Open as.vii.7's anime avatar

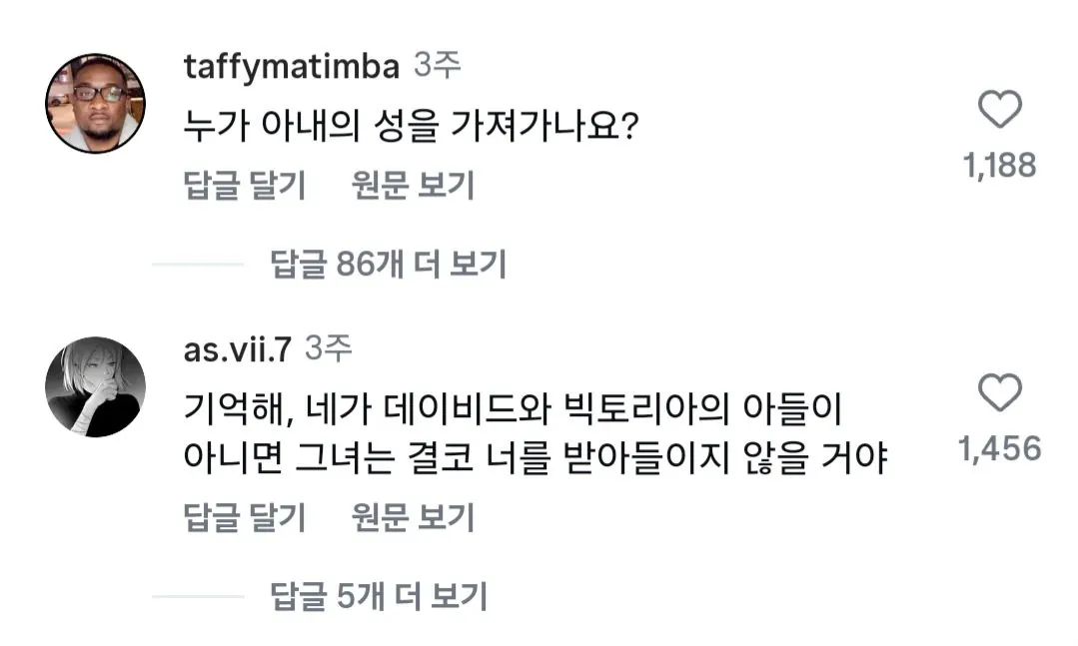coord(97,387)
